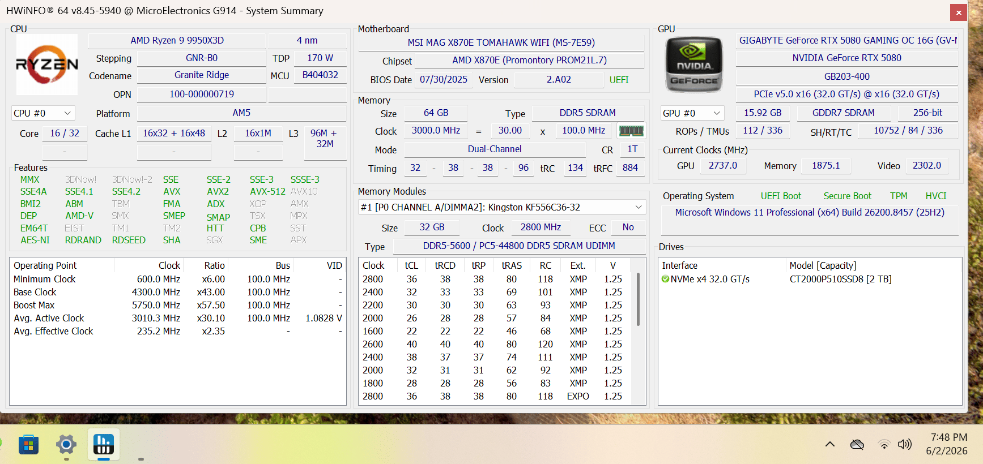
Task: Click the GNR-B0 stepping value
Action: pyautogui.click(x=202, y=58)
